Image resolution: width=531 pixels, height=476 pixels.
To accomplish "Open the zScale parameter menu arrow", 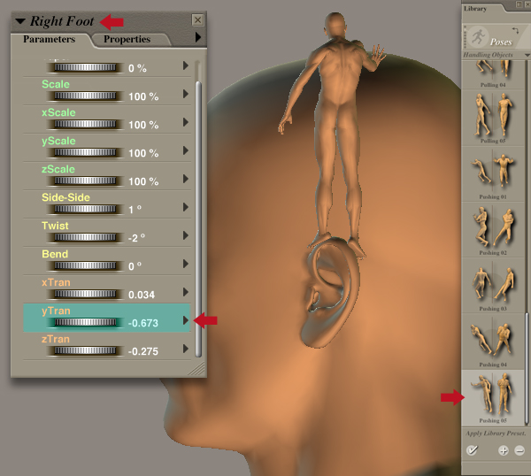I will (186, 179).
